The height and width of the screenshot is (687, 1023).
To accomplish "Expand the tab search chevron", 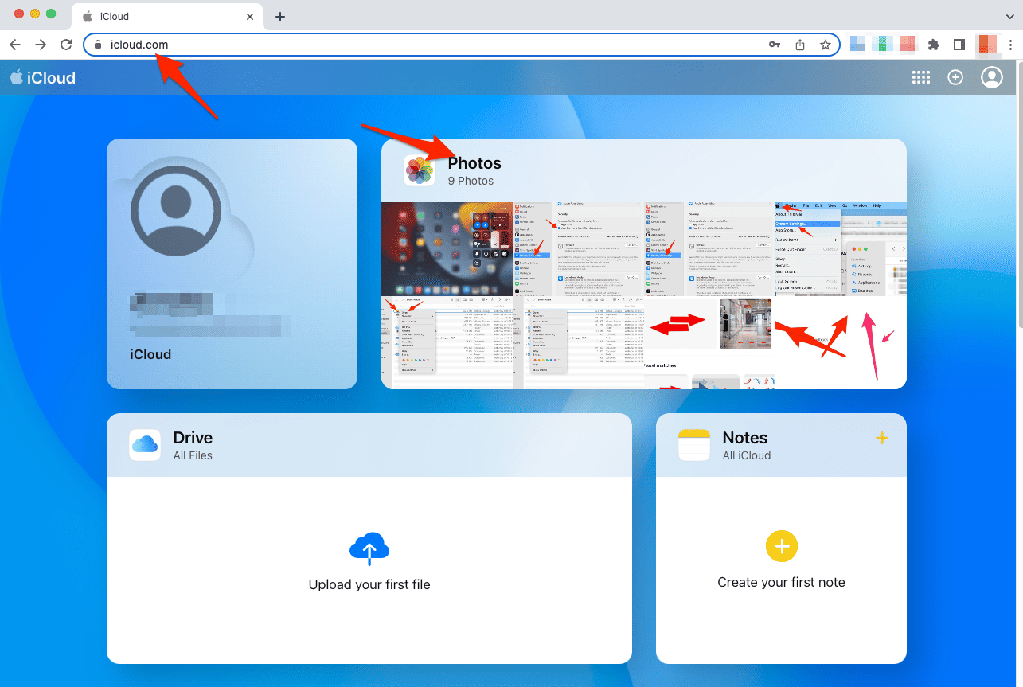I will click(x=1009, y=16).
